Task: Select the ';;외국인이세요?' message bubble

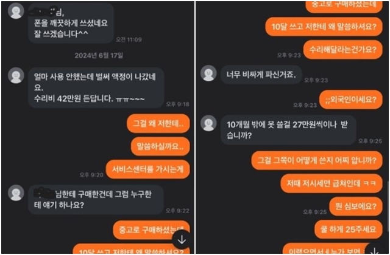Action: click(351, 100)
